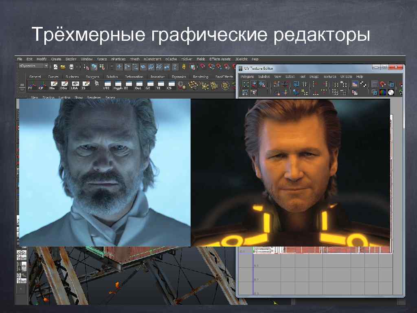Click the LRA shelf button
Viewport: 417px width, 313px height.
click(x=75, y=86)
